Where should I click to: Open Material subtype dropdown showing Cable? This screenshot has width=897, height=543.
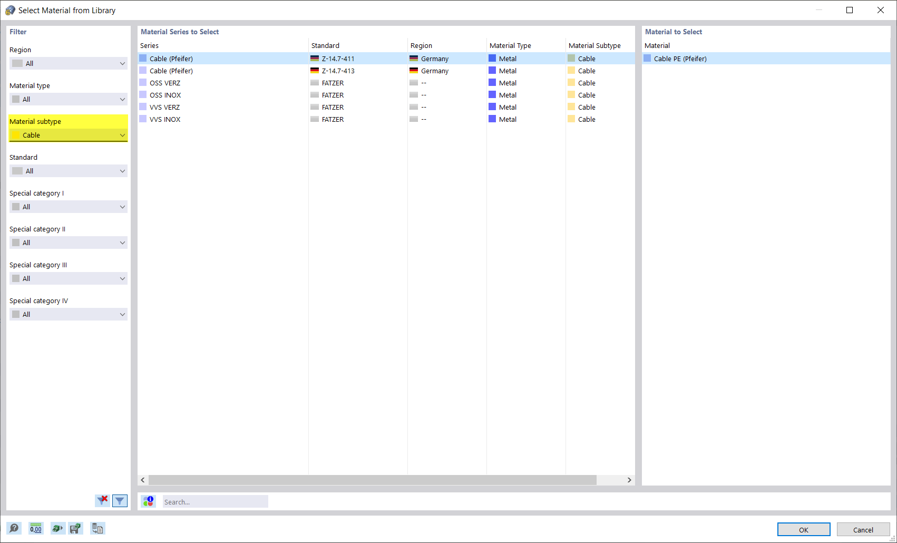point(69,135)
